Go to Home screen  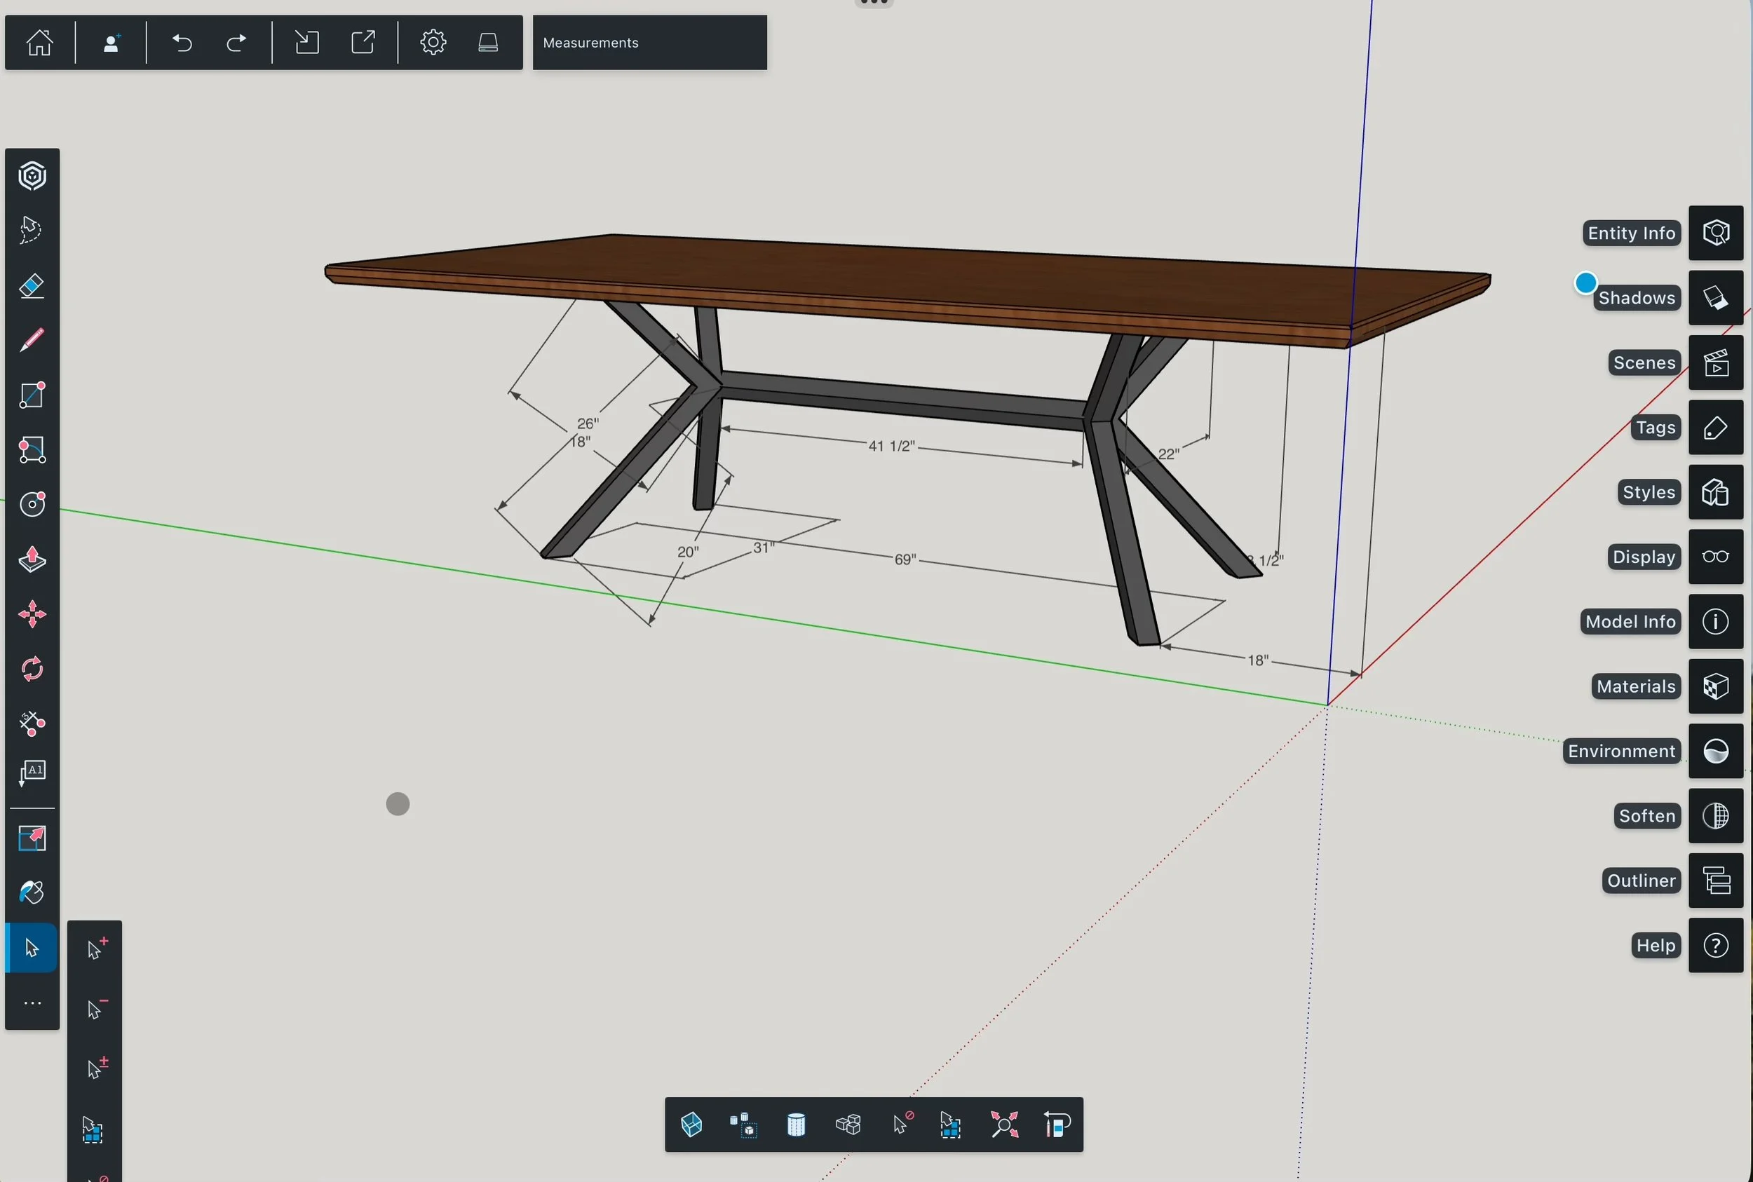click(39, 43)
